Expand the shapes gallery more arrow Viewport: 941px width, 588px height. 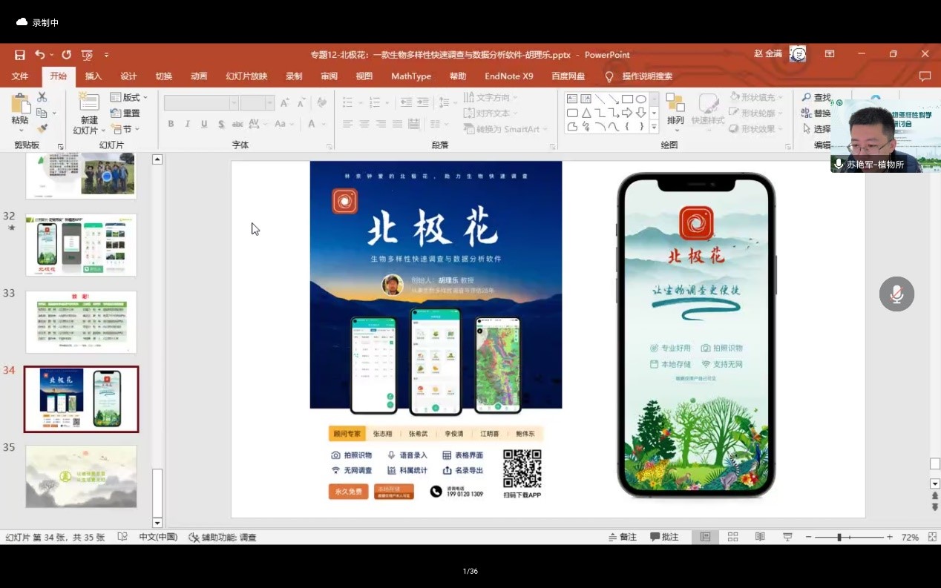pyautogui.click(x=654, y=128)
